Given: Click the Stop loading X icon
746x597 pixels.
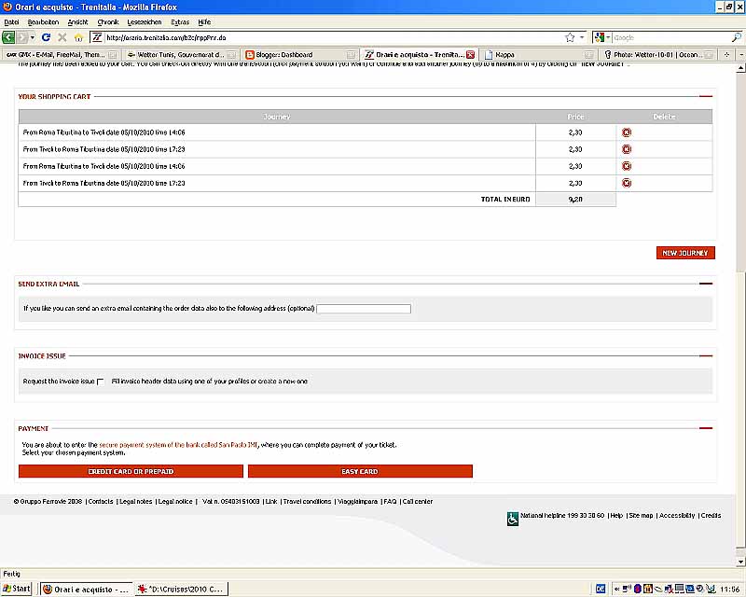Looking at the screenshot, I should 62,37.
